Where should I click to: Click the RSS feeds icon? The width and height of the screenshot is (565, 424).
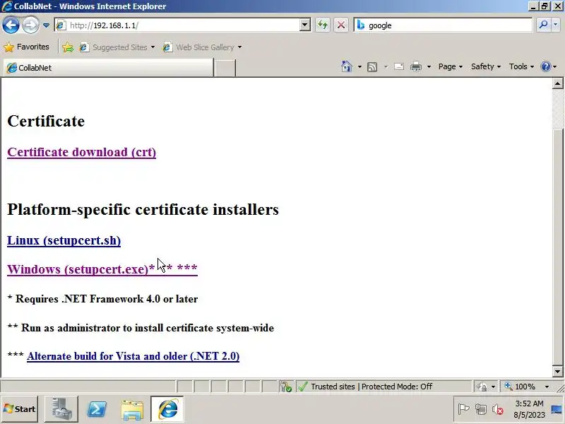(x=372, y=67)
